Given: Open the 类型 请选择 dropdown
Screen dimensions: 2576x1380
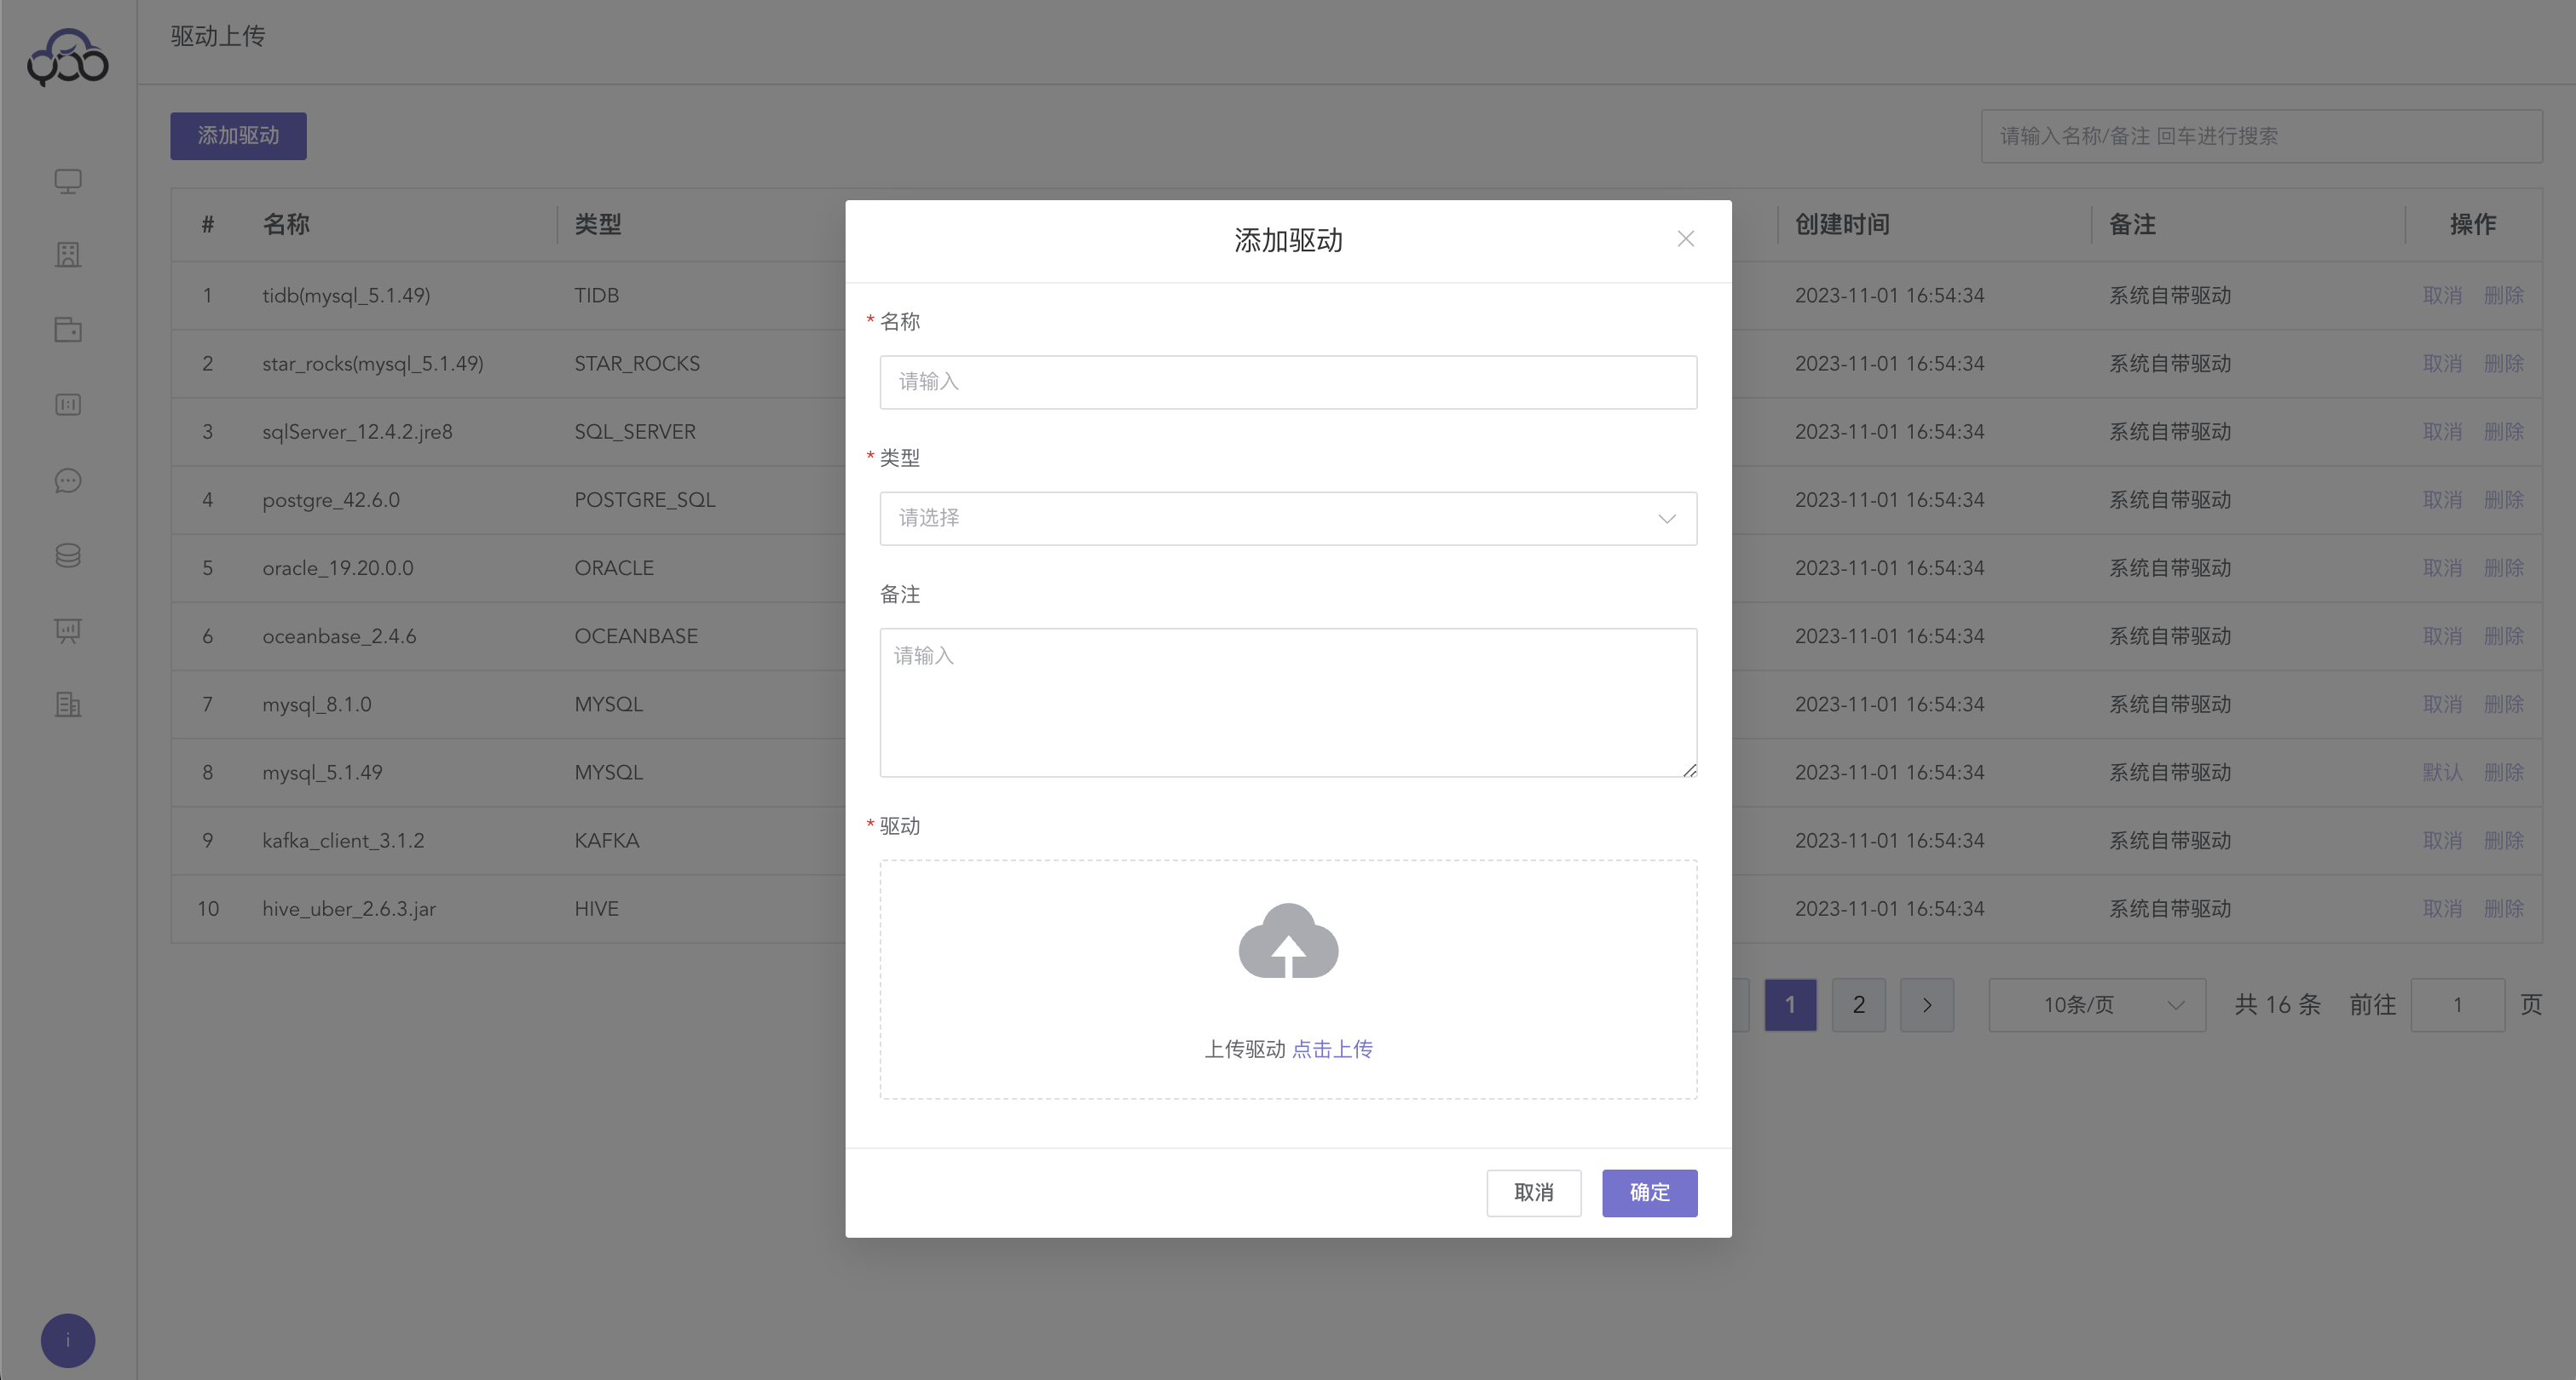Looking at the screenshot, I should point(1288,519).
